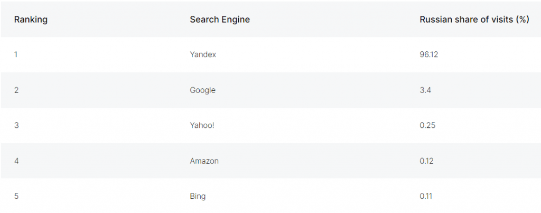Image resolution: width=541 pixels, height=213 pixels.
Task: Click the 0.11 share value
Action: tap(426, 196)
